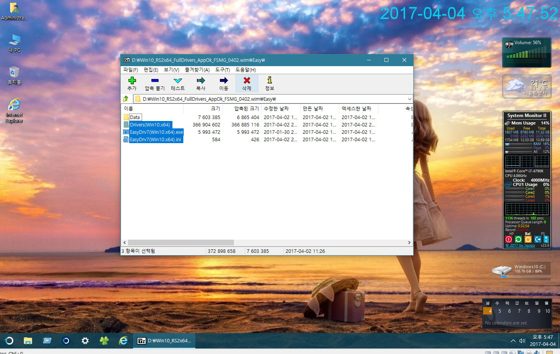
Task: Sort by Created date (만든 날짜) header
Action: pyautogui.click(x=319, y=109)
